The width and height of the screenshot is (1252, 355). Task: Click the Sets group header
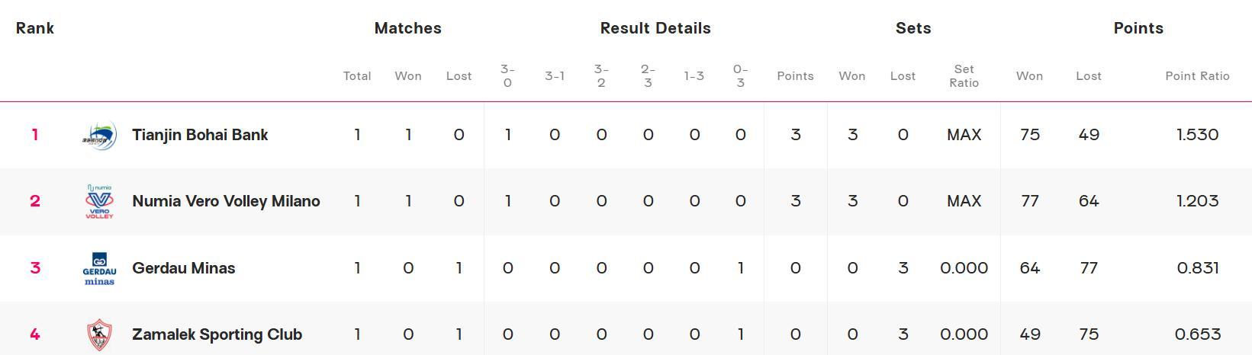913,28
